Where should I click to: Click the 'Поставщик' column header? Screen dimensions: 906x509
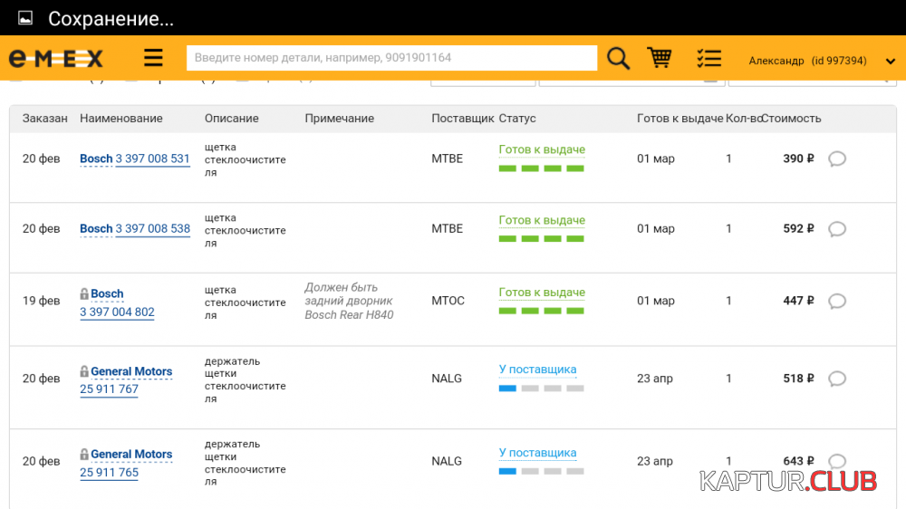click(x=462, y=119)
